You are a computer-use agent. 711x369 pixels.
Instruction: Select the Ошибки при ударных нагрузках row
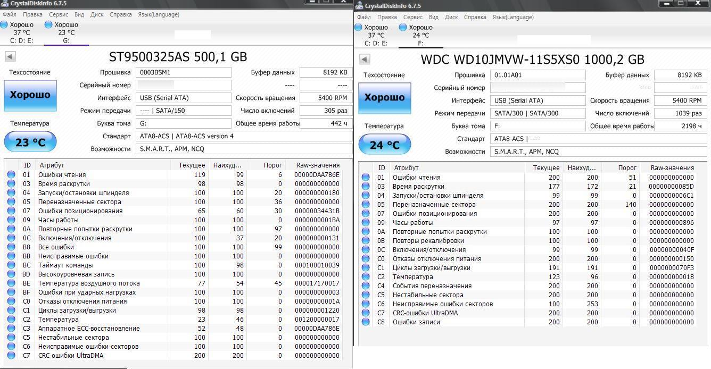178,292
